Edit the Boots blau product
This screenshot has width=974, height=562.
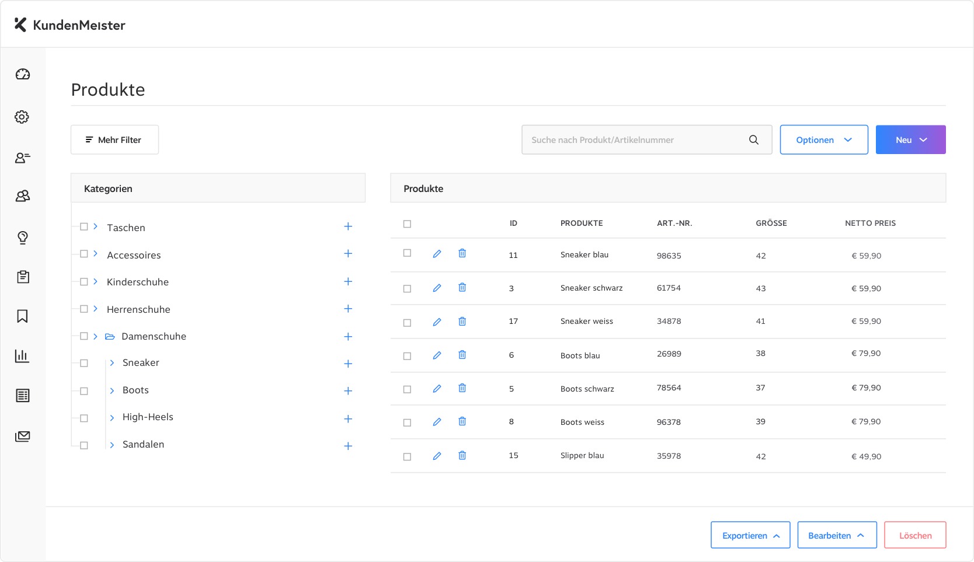click(437, 355)
